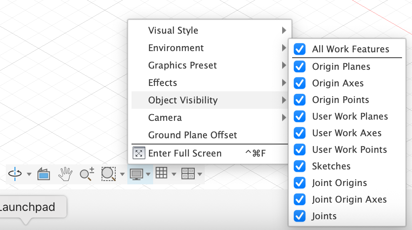
Task: Open the Graphics Preset submenu
Action: 210,65
